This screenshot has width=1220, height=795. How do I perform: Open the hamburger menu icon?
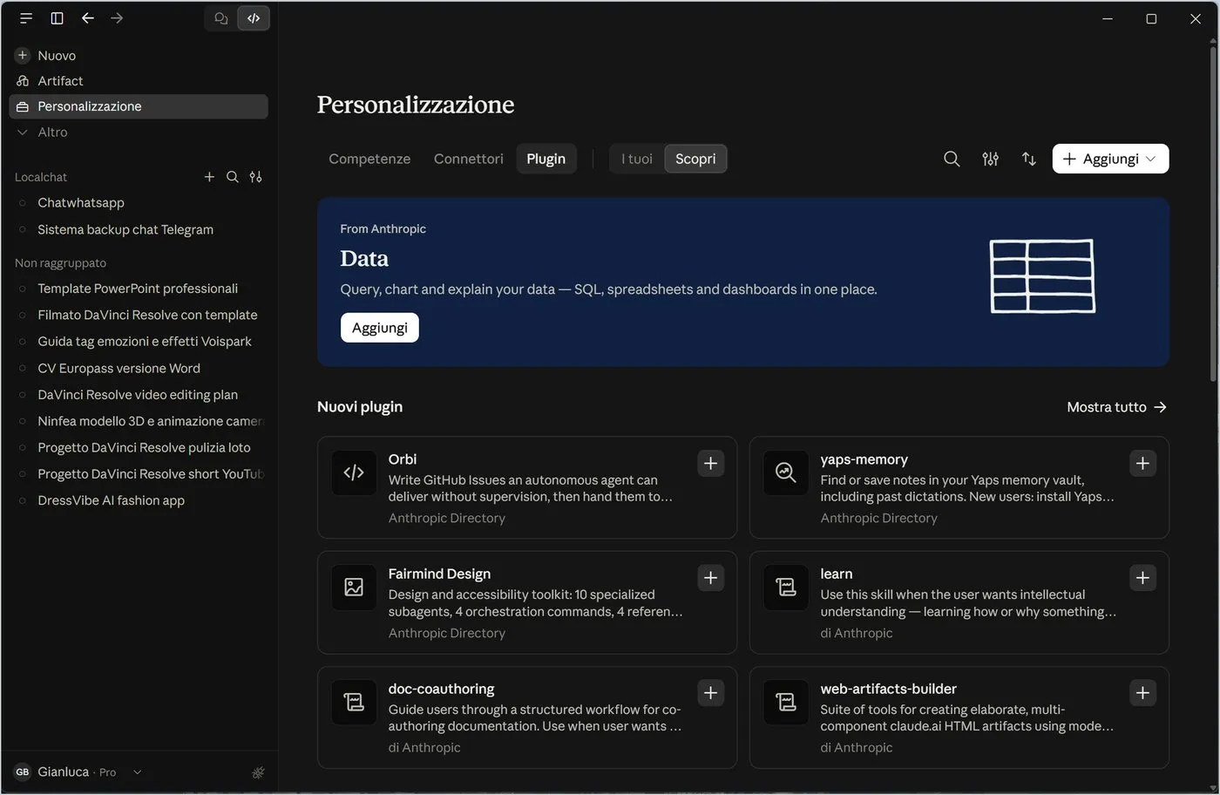(x=26, y=18)
